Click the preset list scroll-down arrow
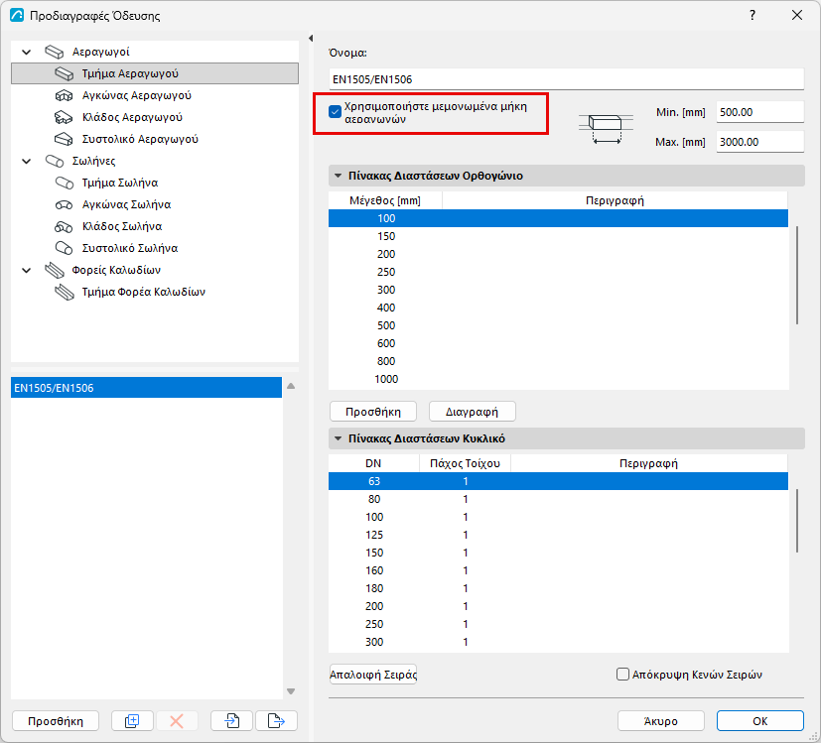Image resolution: width=821 pixels, height=743 pixels. pyautogui.click(x=291, y=691)
